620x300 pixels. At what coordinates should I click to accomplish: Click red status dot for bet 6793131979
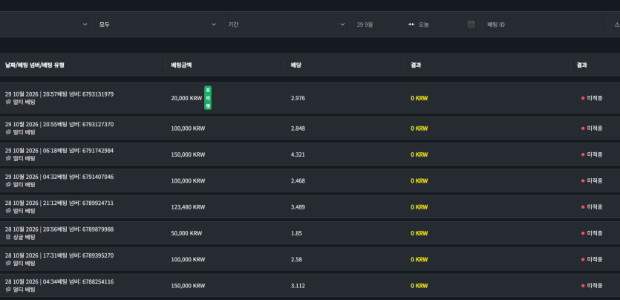pos(583,98)
